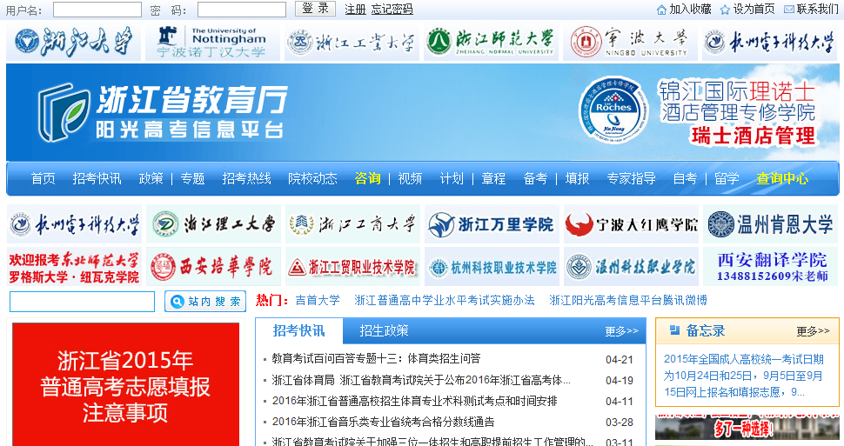Open the 浙江师范大学 logo banner

491,42
